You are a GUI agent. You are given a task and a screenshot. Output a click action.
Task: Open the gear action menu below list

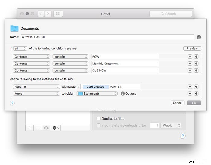tap(55, 128)
